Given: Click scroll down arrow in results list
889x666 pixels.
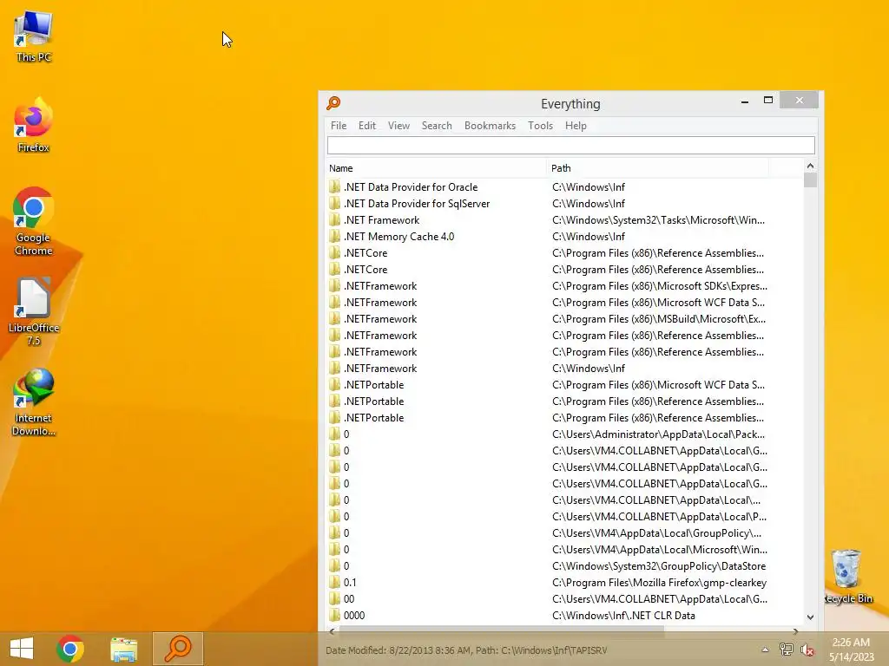Looking at the screenshot, I should 810,617.
